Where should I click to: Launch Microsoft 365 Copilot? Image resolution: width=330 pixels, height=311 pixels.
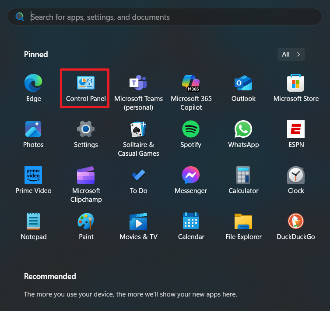point(191,92)
